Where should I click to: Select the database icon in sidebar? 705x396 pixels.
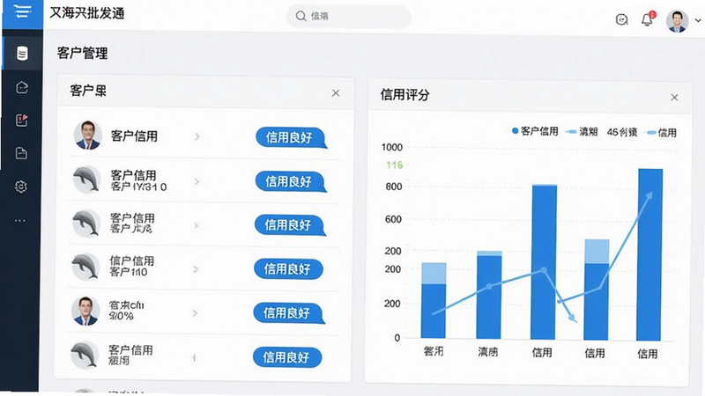click(x=22, y=53)
